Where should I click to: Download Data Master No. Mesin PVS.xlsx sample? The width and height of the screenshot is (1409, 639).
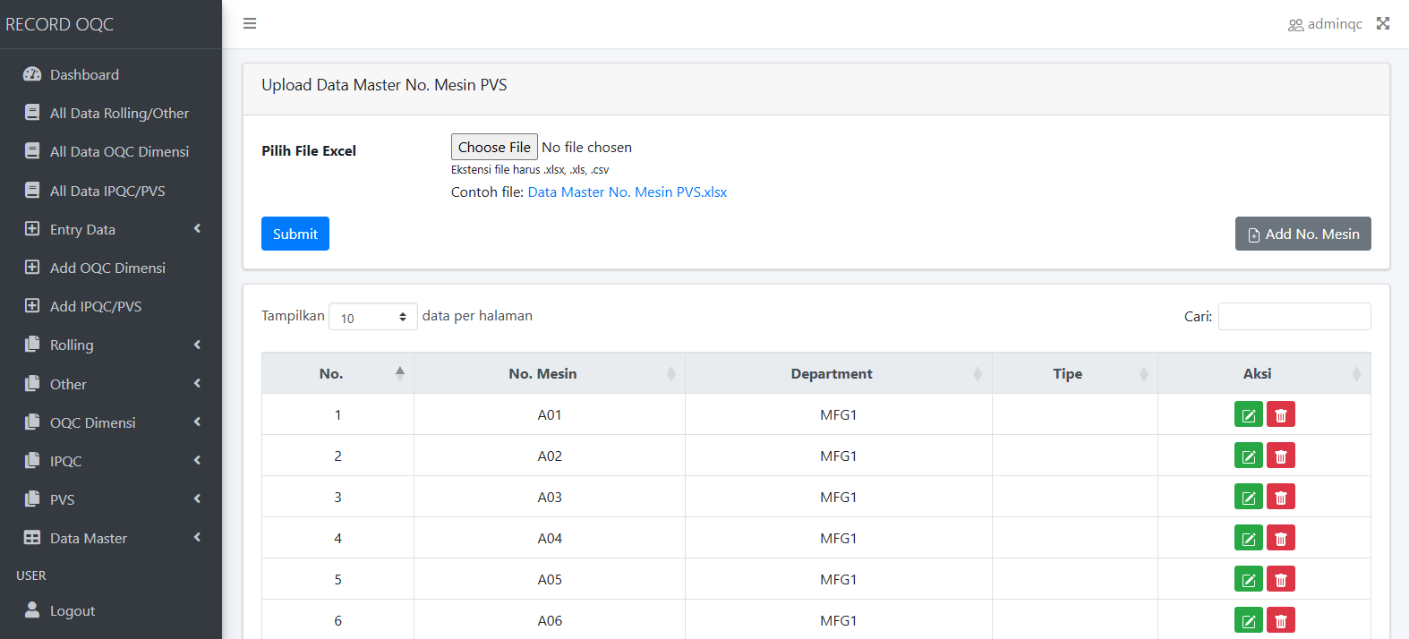[x=627, y=192]
